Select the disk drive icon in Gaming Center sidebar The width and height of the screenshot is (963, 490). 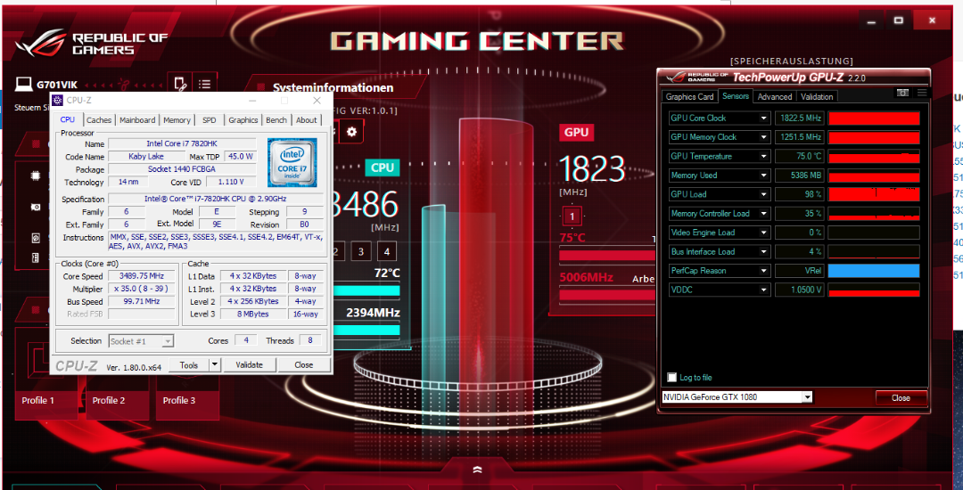(36, 237)
